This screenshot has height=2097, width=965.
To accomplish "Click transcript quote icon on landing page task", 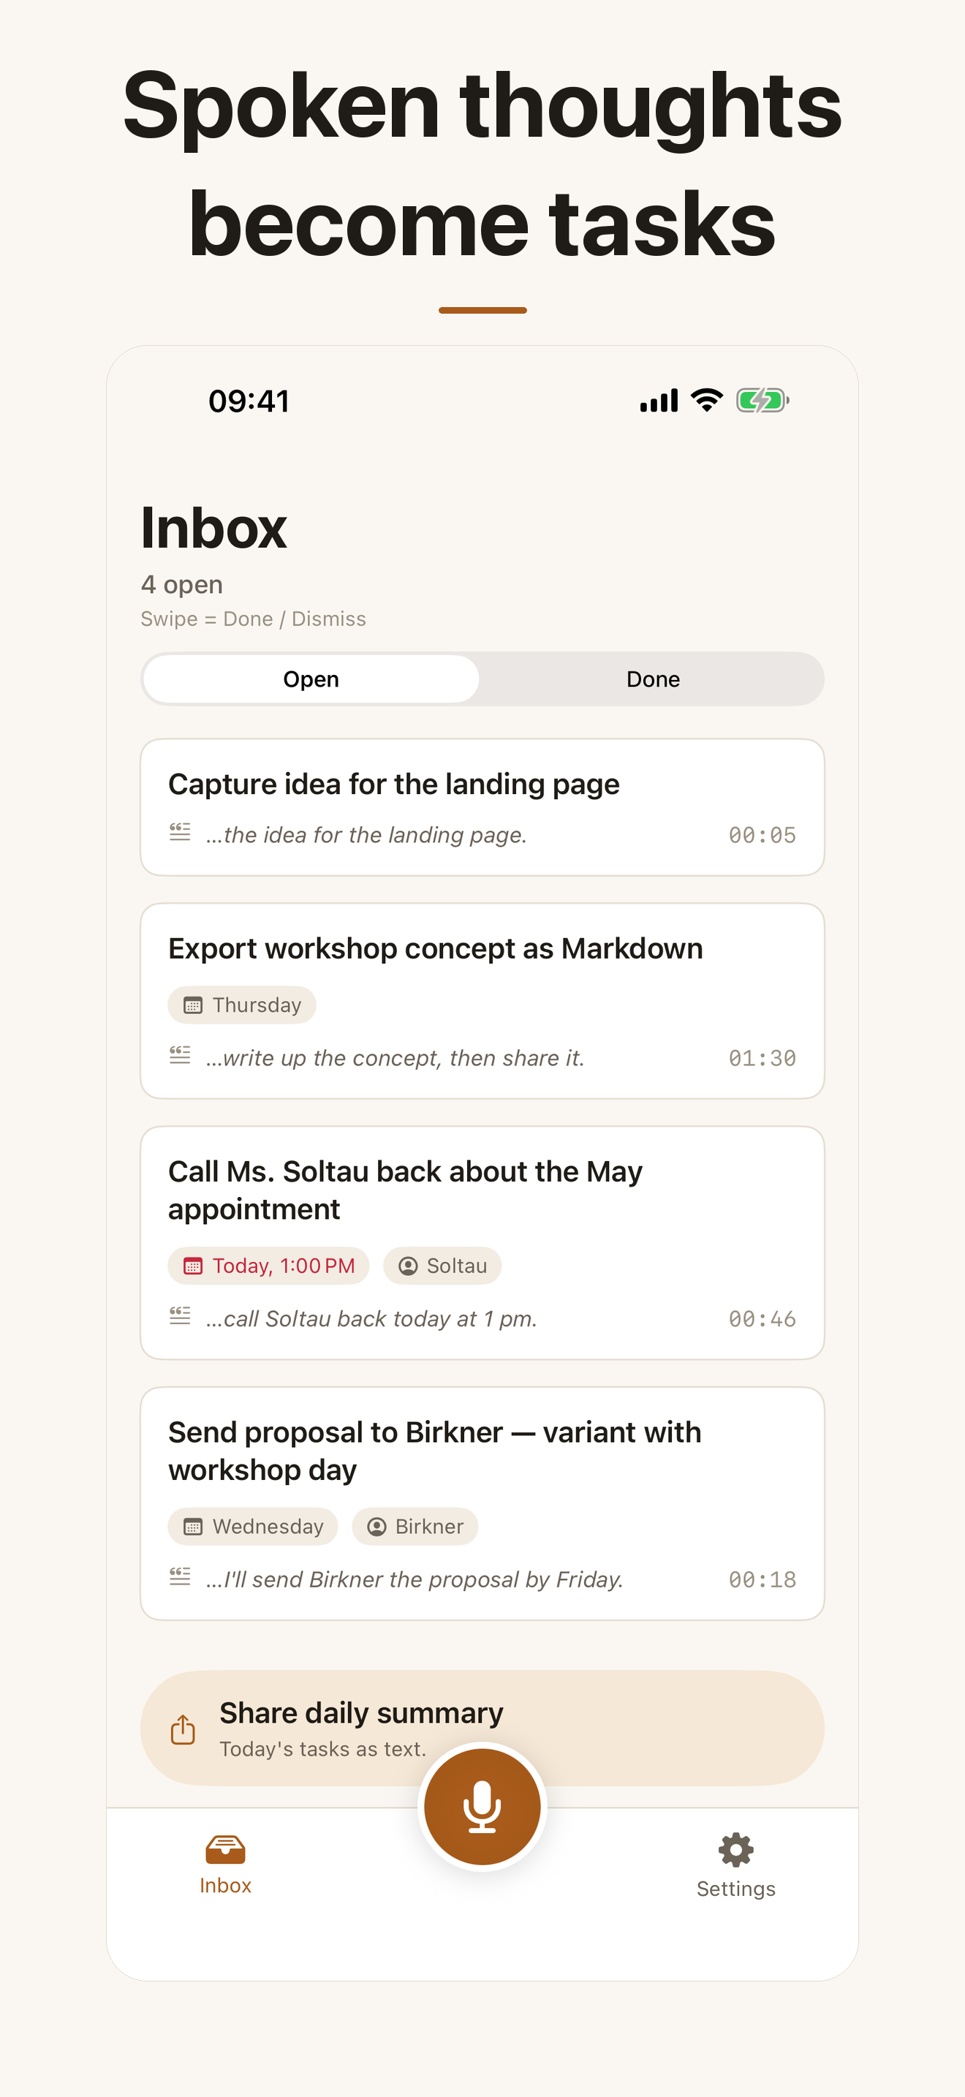I will [180, 832].
